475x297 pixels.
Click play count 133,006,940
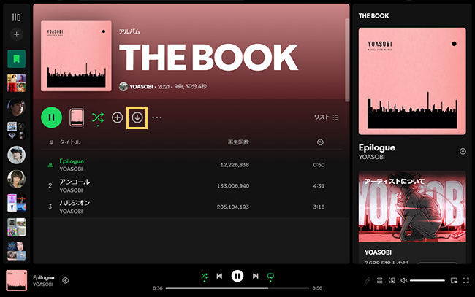[233, 185]
